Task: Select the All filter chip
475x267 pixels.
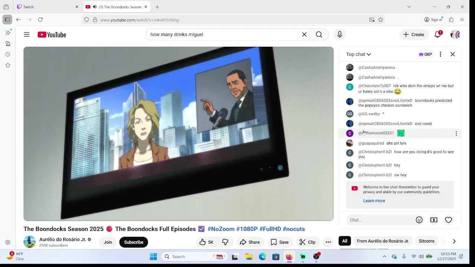Action: click(345, 241)
